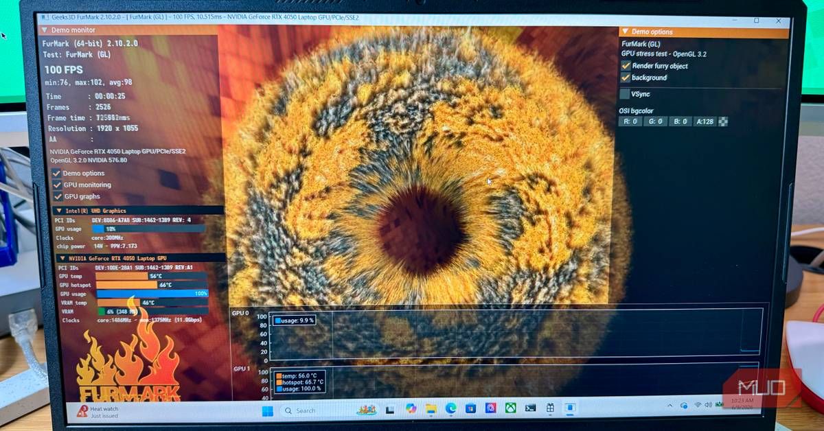Open Wi-Fi network tray icon

698,405
